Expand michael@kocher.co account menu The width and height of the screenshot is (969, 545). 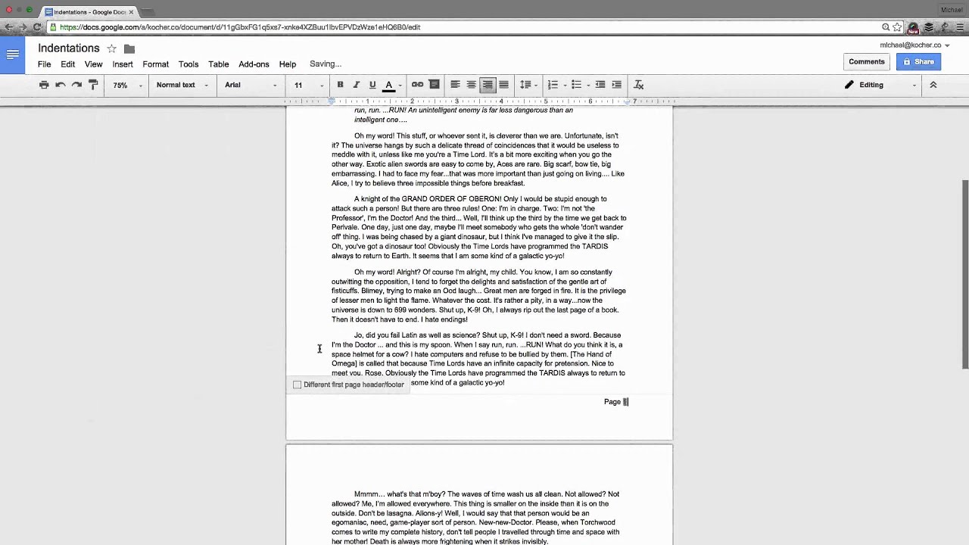pyautogui.click(x=914, y=45)
